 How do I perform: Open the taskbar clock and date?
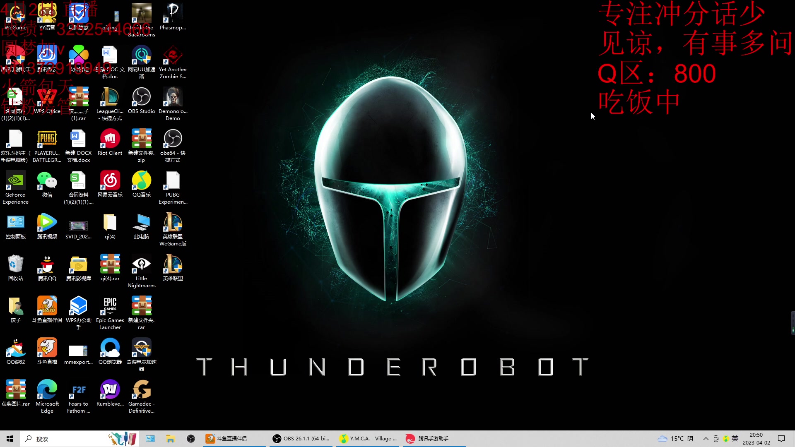[x=756, y=439]
